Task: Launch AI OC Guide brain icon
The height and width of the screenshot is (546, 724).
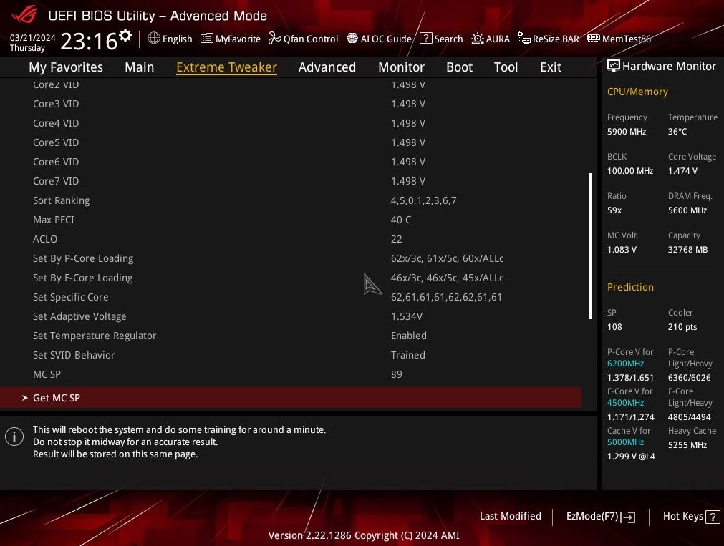Action: click(x=352, y=39)
